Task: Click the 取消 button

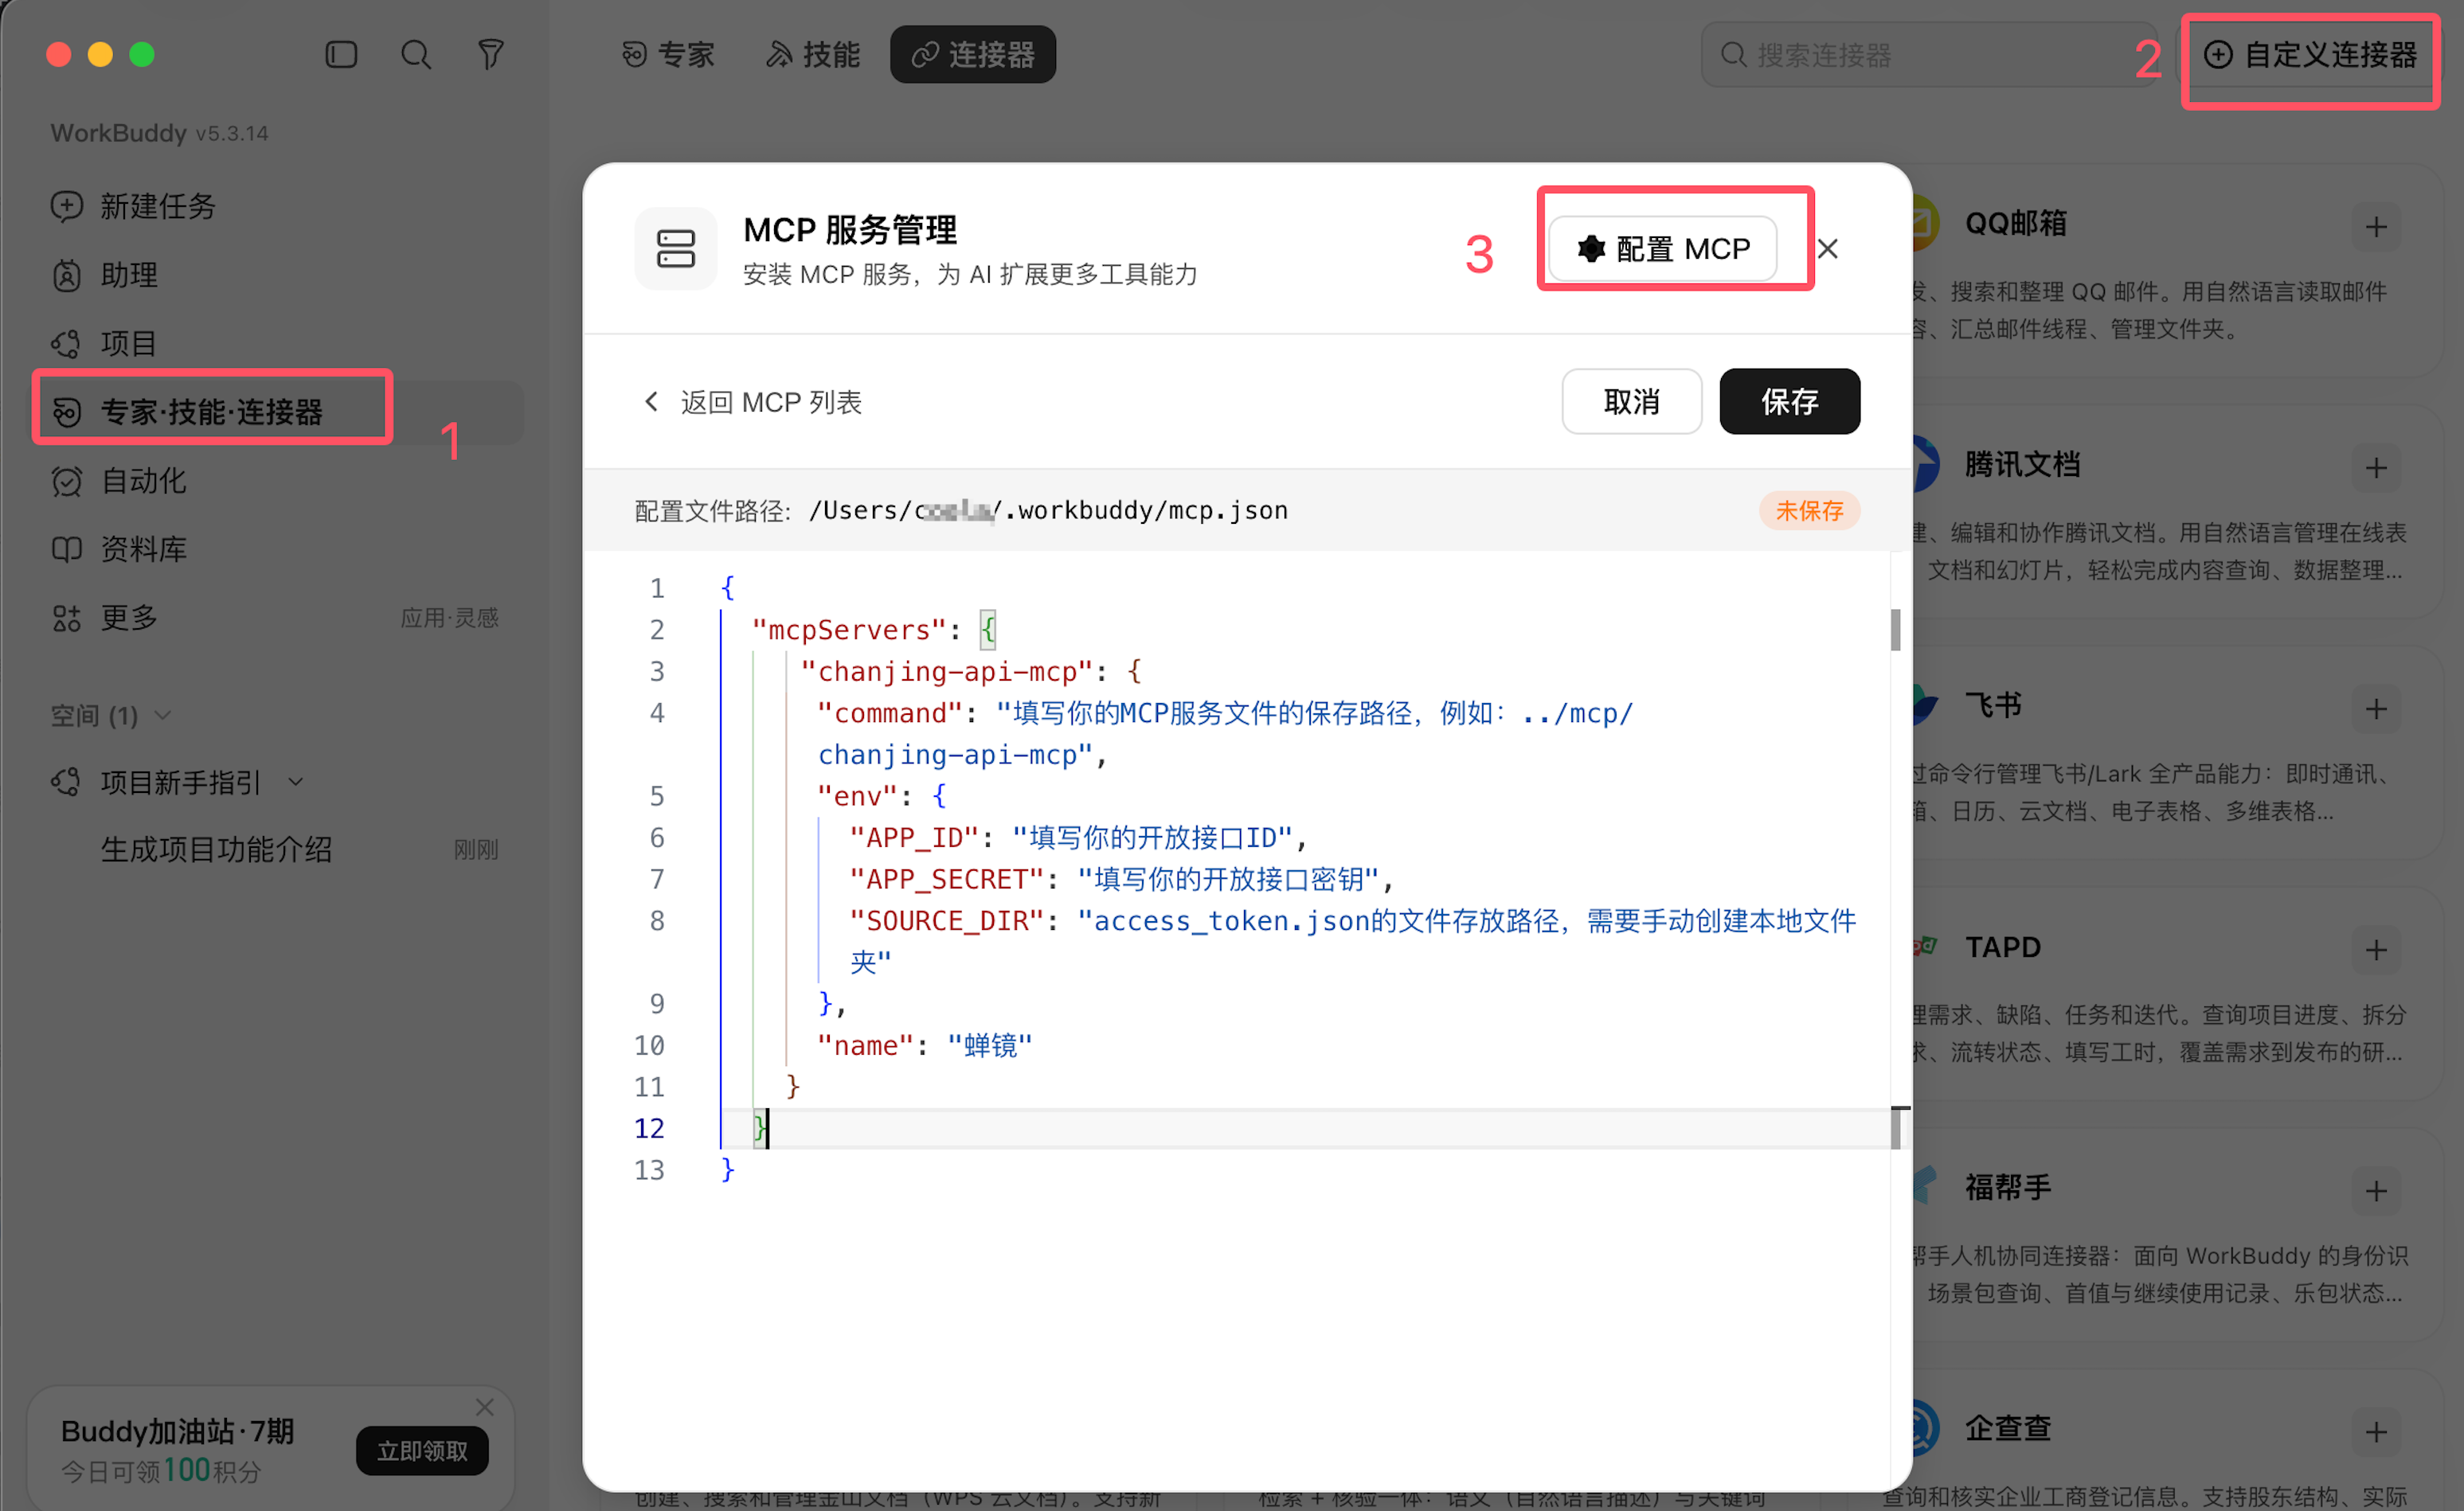Action: point(1632,402)
